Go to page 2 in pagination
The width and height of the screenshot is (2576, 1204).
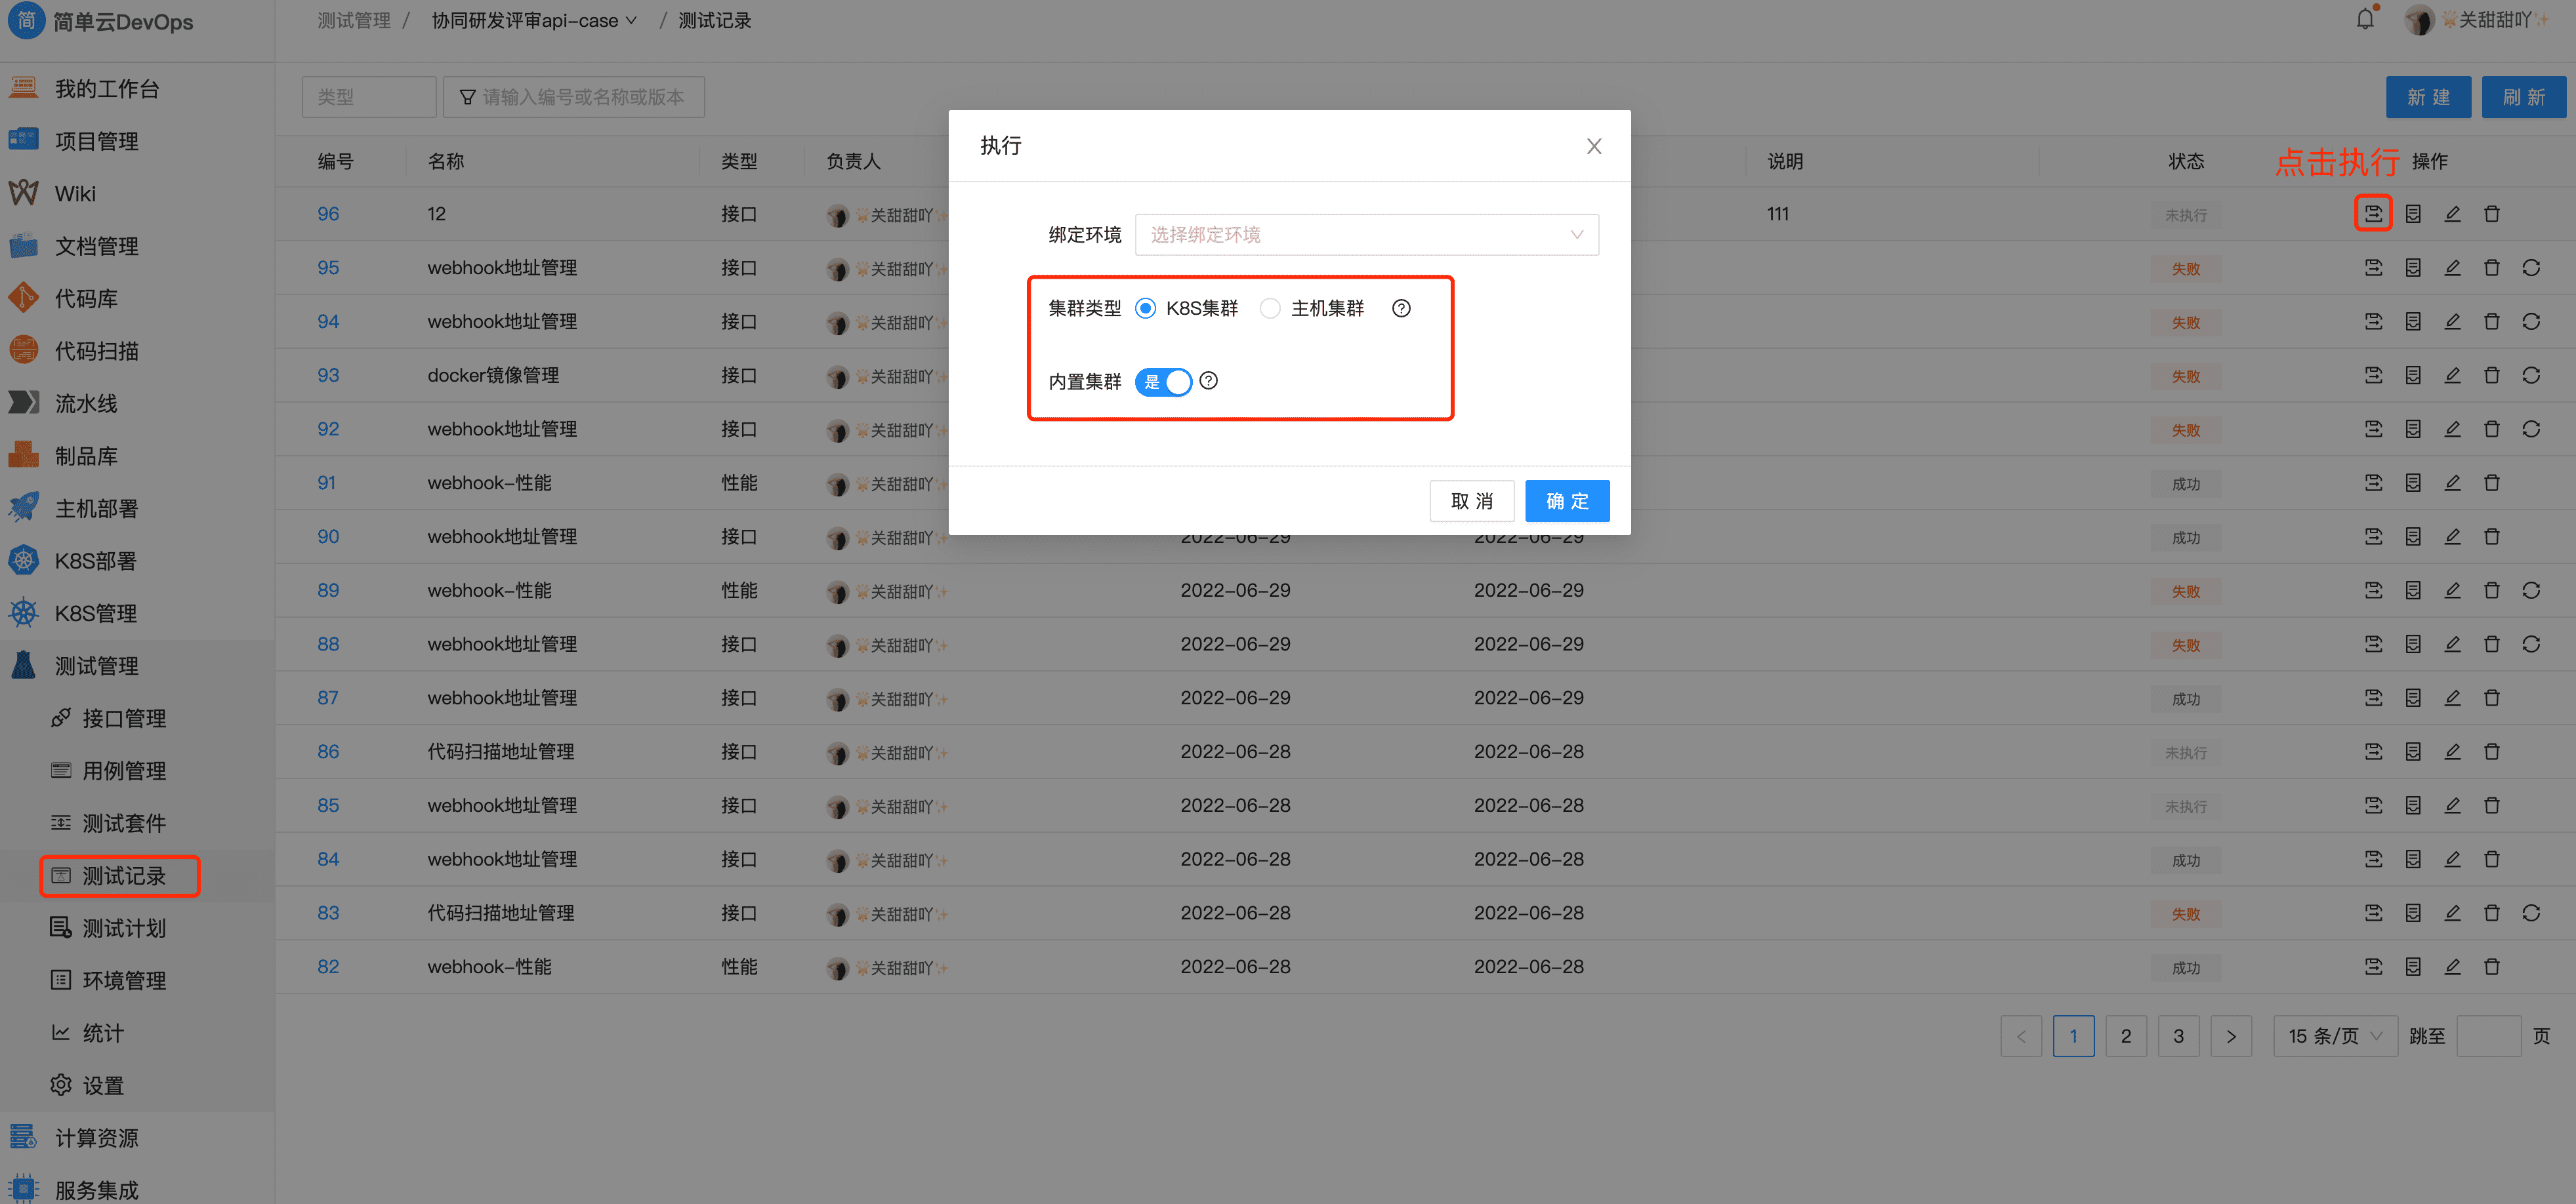[2126, 1036]
